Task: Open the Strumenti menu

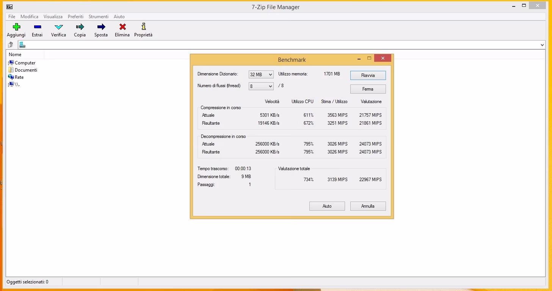Action: [x=99, y=17]
